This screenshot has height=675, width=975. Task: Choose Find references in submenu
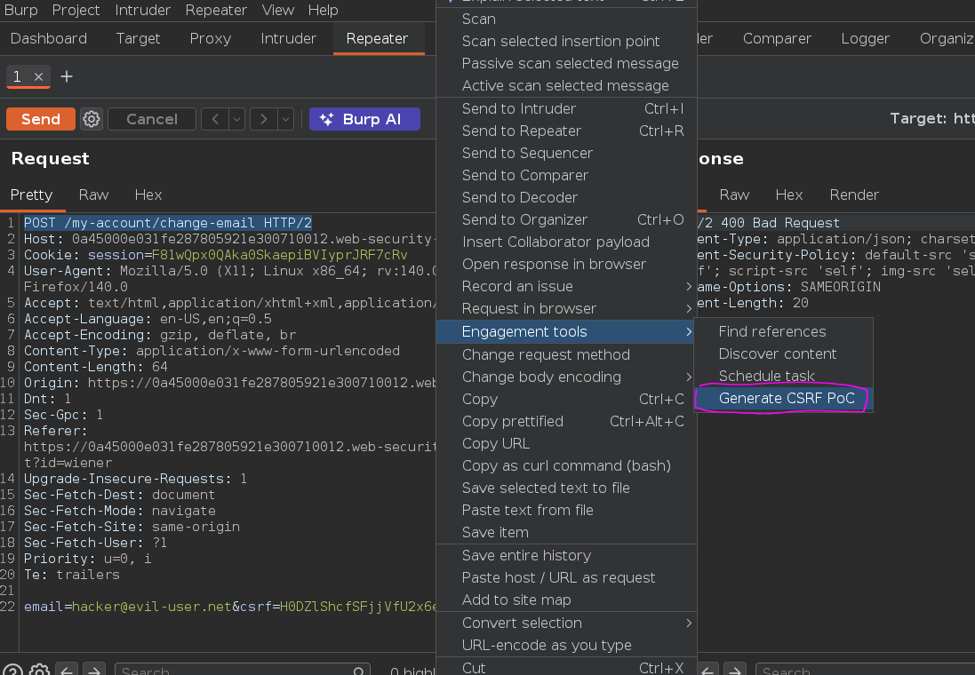pos(784,332)
